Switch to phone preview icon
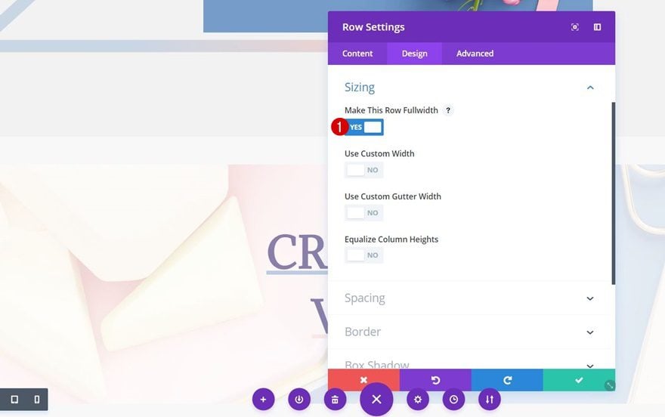This screenshot has height=417, width=665. tap(37, 399)
